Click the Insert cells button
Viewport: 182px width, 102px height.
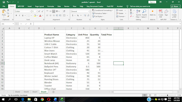pyautogui.click(x=120, y=10)
